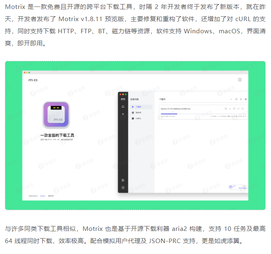Viewport: 271px width, 254px height.
Task: Click the delete-all X icon in the task header
Action: [x=231, y=99]
